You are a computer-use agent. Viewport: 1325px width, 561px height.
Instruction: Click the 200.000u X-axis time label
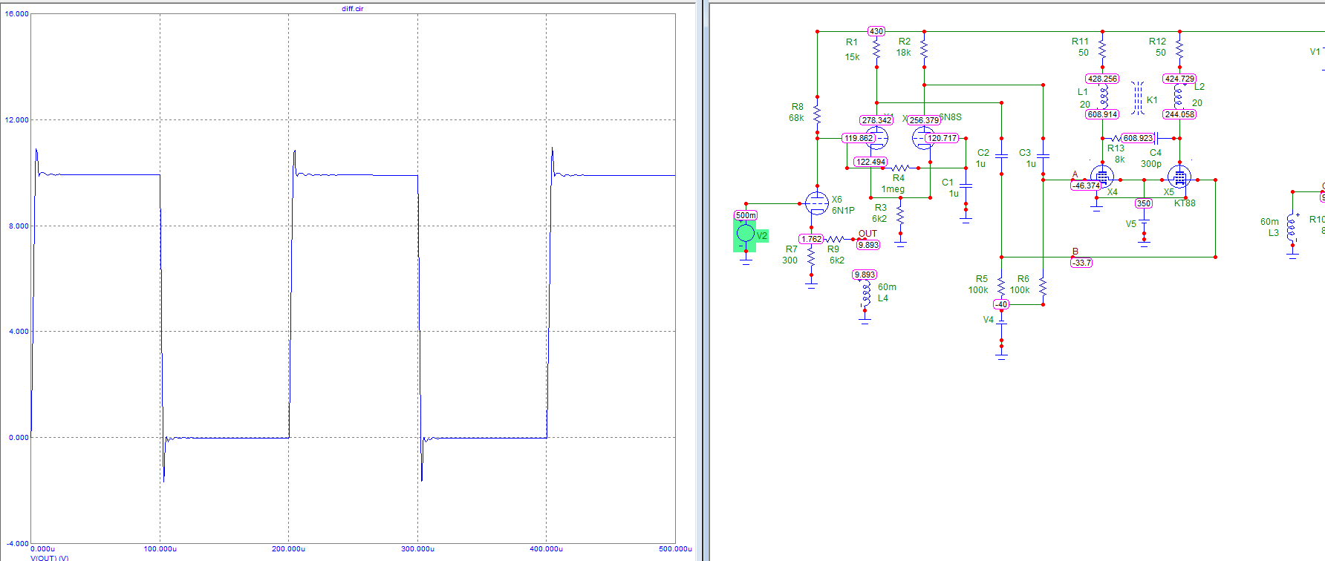[288, 549]
